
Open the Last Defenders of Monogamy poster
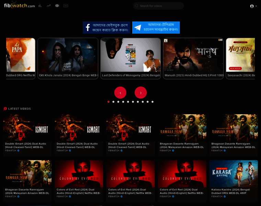130,55
